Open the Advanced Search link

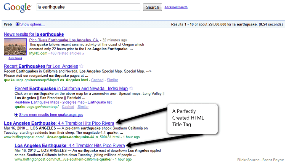(176, 7)
